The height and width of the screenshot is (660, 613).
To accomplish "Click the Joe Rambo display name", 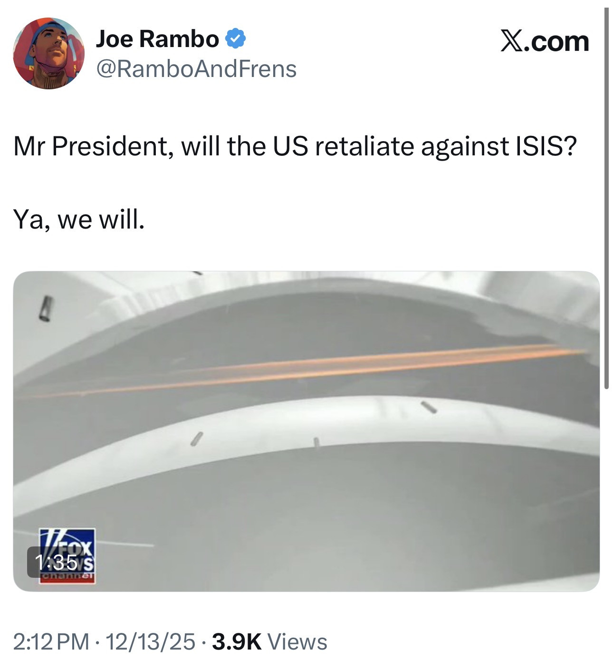I will click(157, 38).
